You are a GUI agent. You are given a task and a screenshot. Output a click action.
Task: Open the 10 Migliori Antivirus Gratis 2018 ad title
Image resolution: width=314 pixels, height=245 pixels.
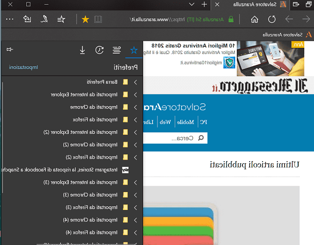coord(193,46)
